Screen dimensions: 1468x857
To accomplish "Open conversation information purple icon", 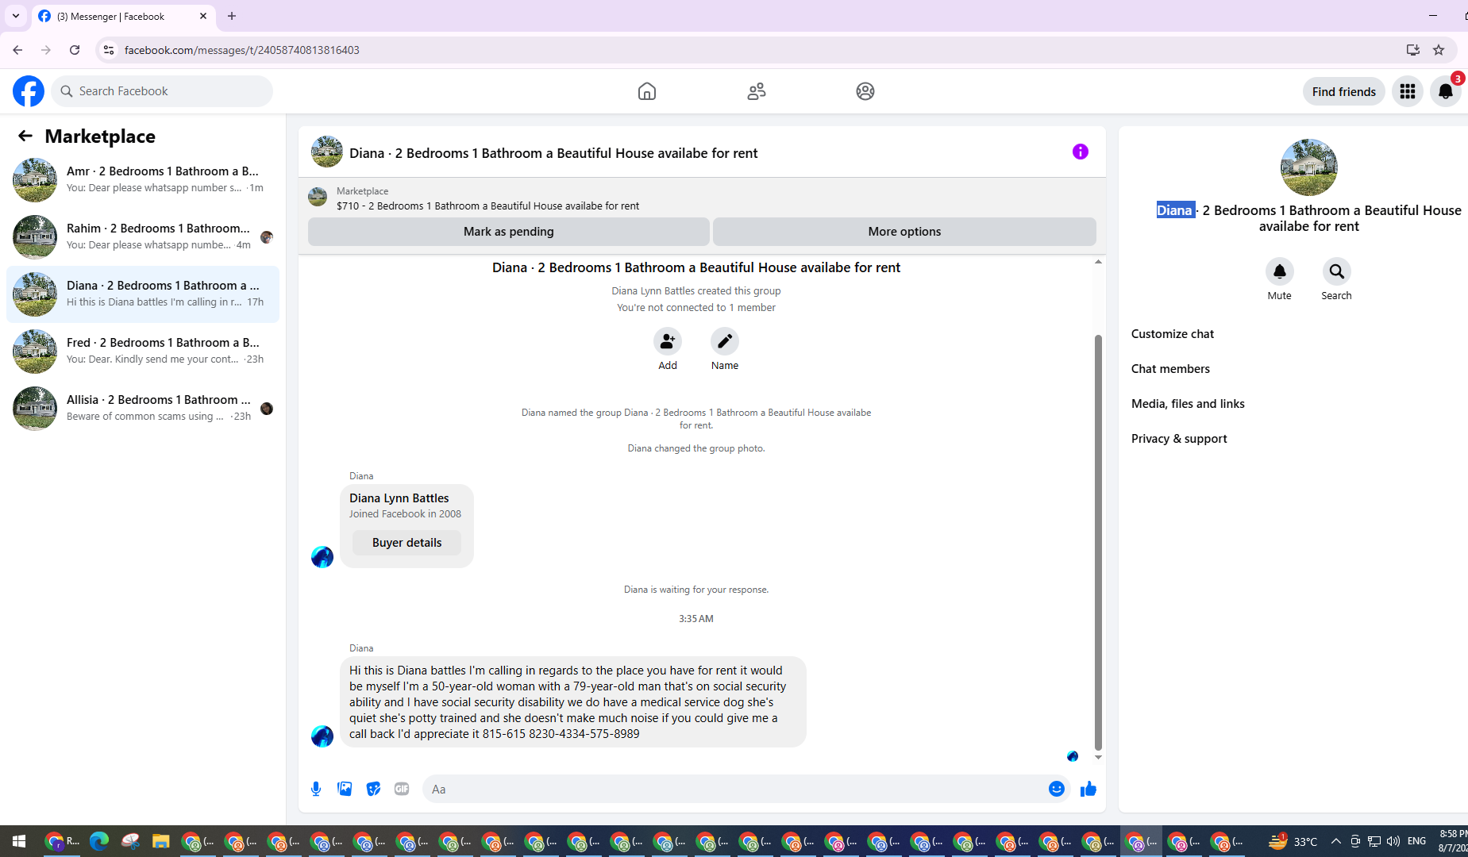I will click(1081, 152).
